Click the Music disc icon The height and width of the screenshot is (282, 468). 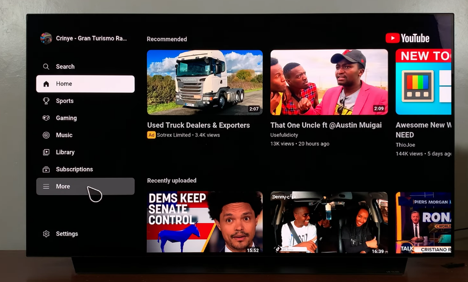pyautogui.click(x=46, y=135)
